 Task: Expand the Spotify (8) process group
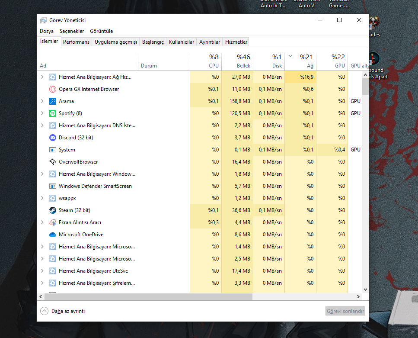42,113
